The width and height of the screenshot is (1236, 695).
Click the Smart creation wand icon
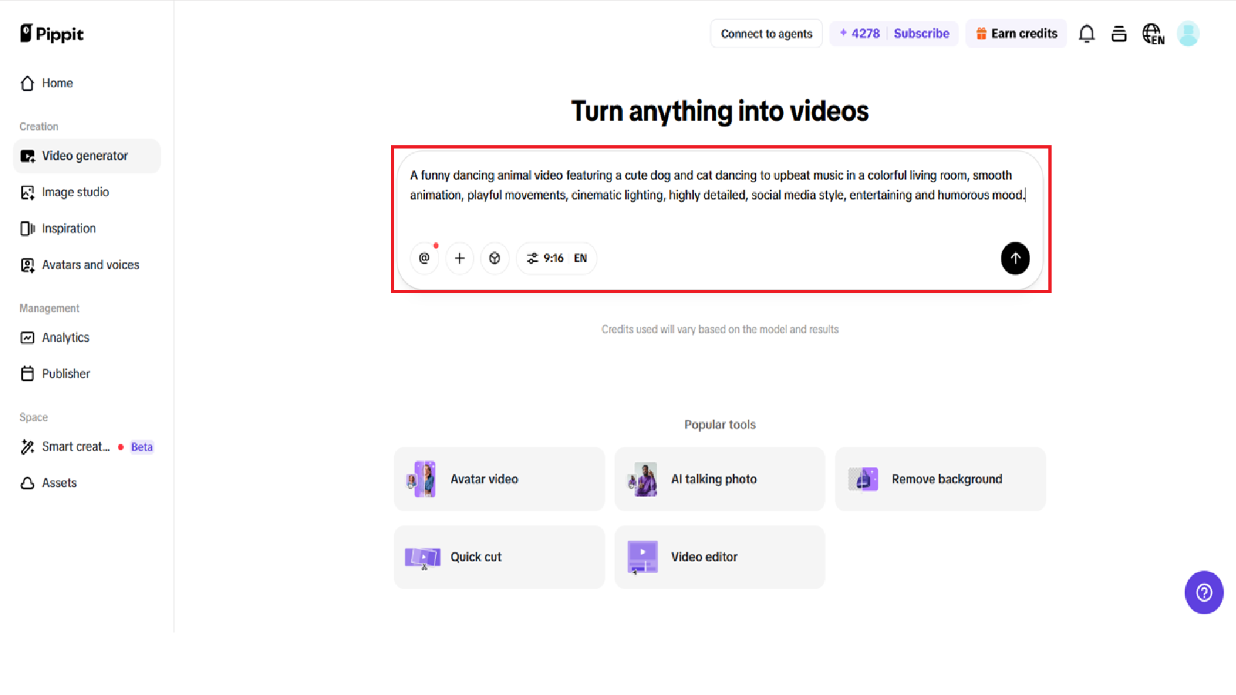click(27, 447)
